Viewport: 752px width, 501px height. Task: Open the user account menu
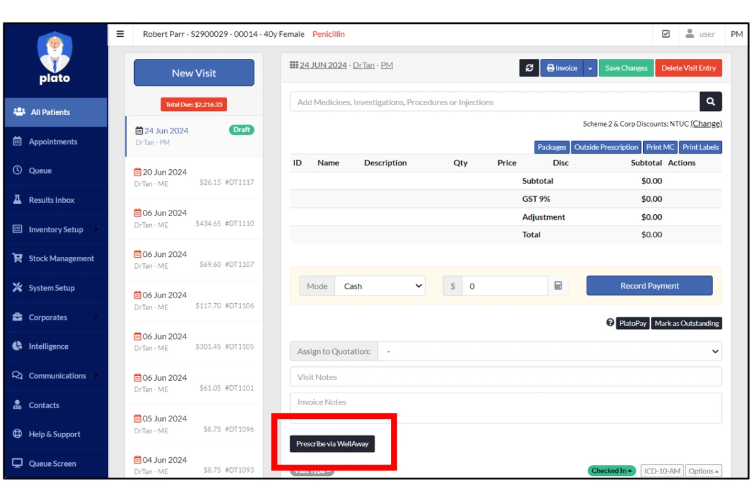click(x=700, y=34)
